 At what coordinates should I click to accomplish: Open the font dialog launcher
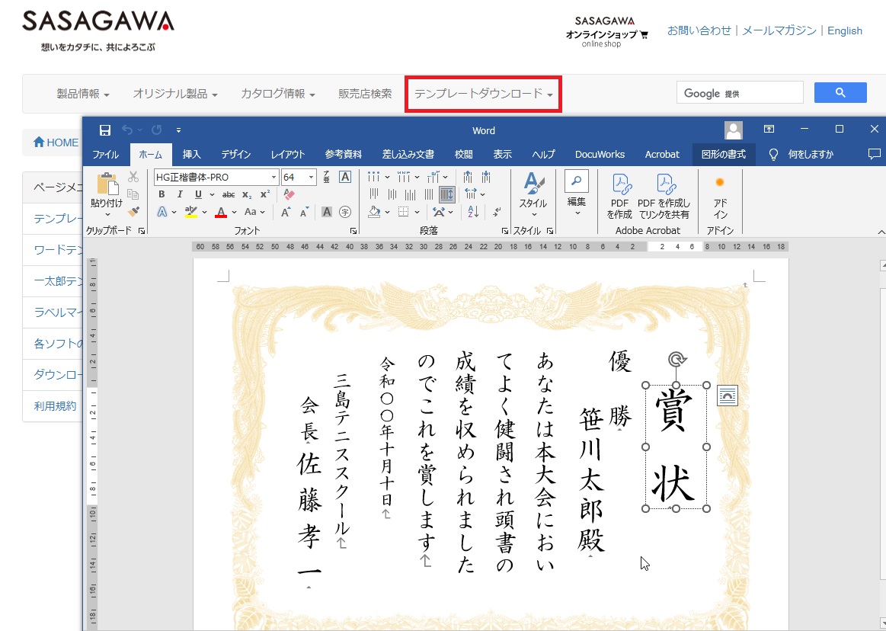pos(353,231)
